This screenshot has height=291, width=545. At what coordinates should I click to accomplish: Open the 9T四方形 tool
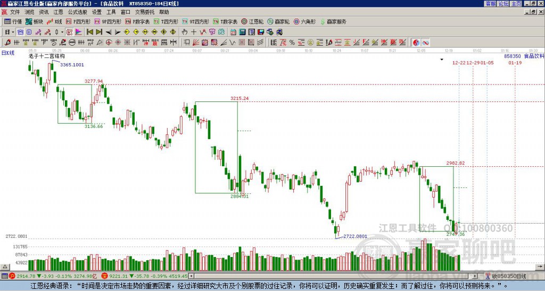(195, 21)
